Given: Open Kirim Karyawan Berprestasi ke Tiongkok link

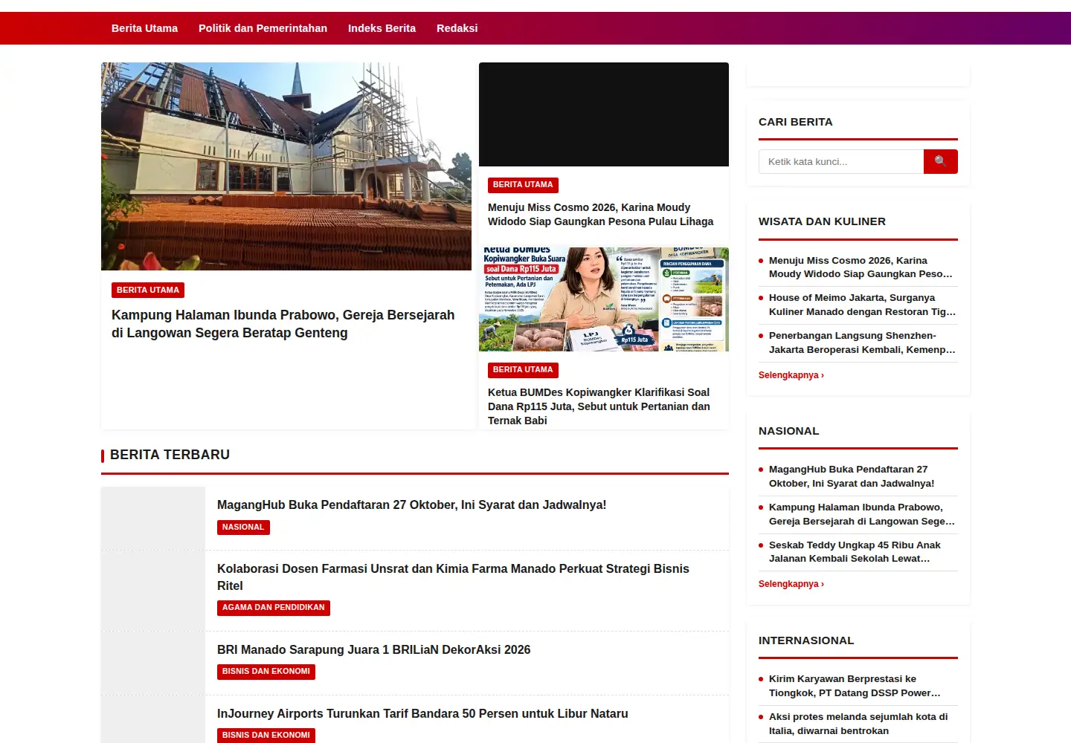Looking at the screenshot, I should point(855,686).
